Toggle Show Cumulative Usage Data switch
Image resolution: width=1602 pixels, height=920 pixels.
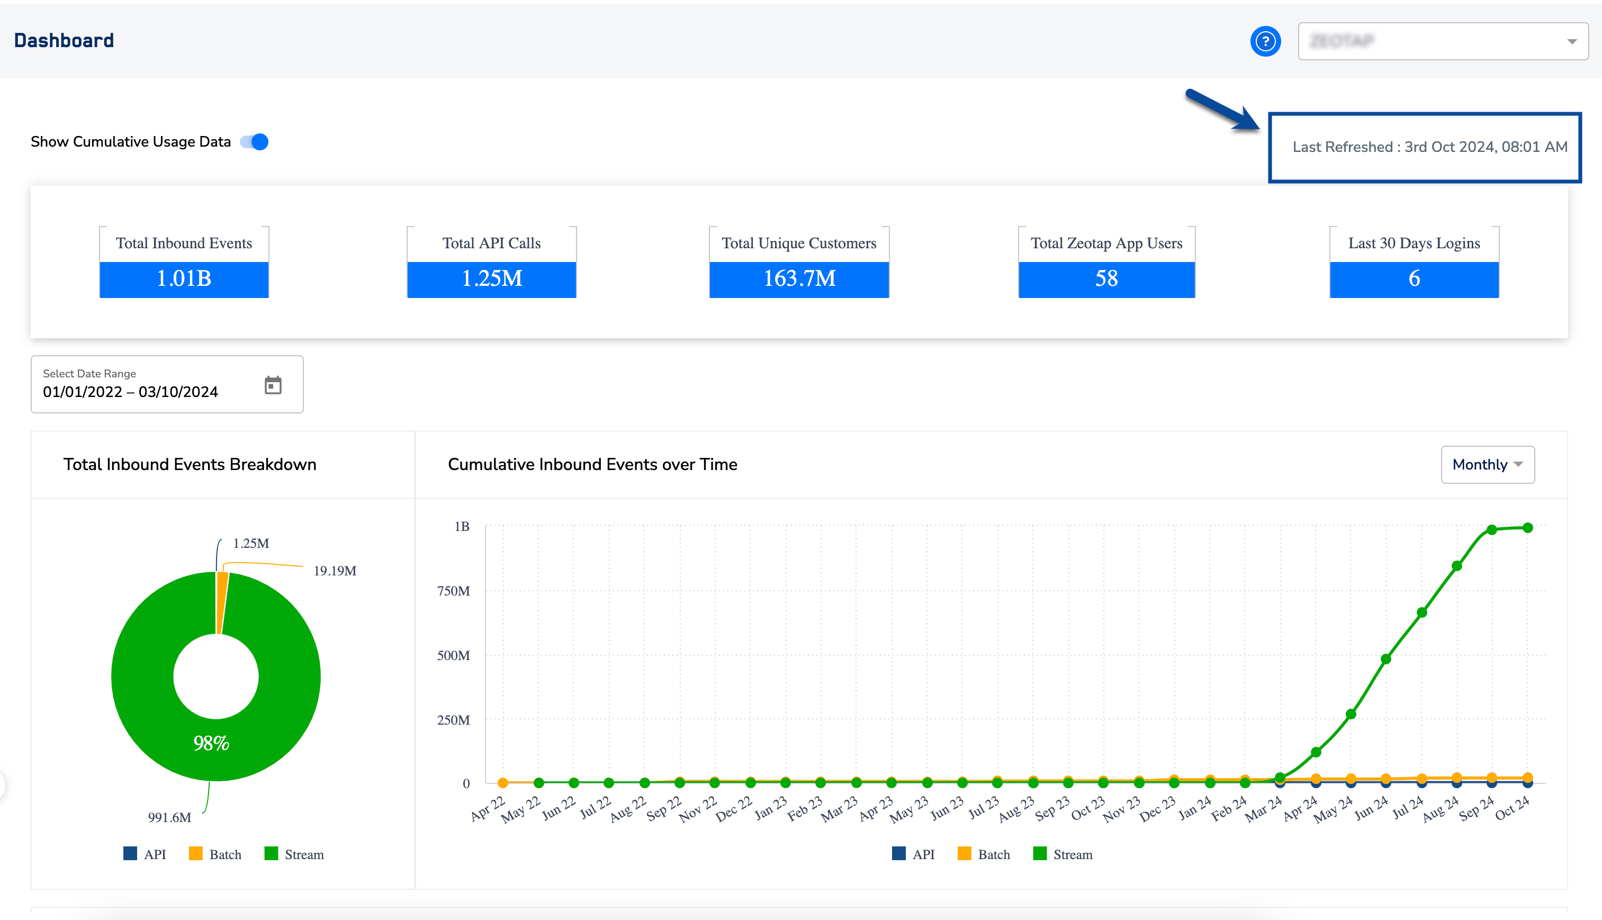(255, 141)
